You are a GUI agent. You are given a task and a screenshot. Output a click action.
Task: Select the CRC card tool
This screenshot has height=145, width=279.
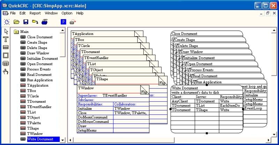pyautogui.click(x=6, y=47)
